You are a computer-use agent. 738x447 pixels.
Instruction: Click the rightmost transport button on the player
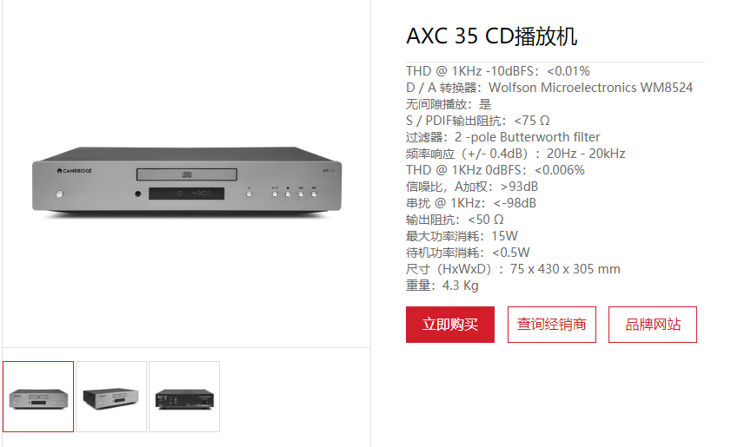(x=314, y=194)
